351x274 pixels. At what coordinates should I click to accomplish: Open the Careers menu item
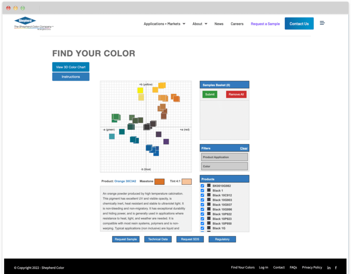click(237, 24)
